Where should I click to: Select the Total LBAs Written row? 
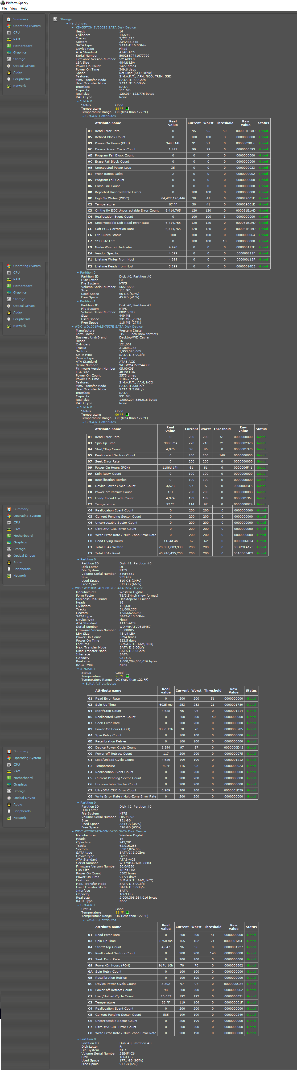tap(177, 547)
